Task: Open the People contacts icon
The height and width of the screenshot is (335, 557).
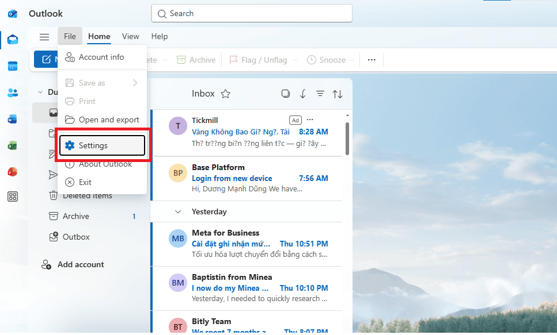Action: pos(13,93)
